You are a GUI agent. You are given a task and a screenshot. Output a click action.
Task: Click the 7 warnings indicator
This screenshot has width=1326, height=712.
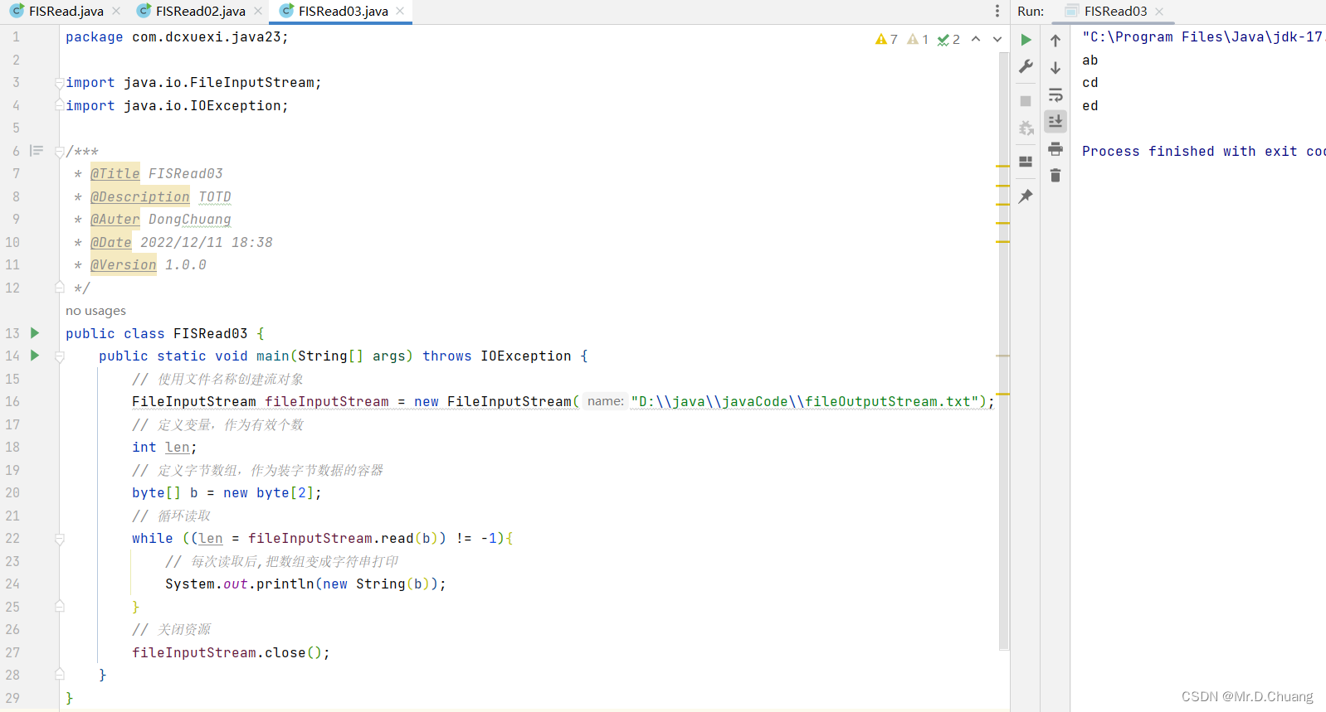[886, 39]
